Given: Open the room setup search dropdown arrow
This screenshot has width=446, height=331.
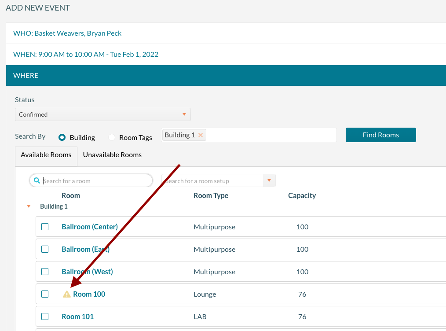Looking at the screenshot, I should (269, 181).
